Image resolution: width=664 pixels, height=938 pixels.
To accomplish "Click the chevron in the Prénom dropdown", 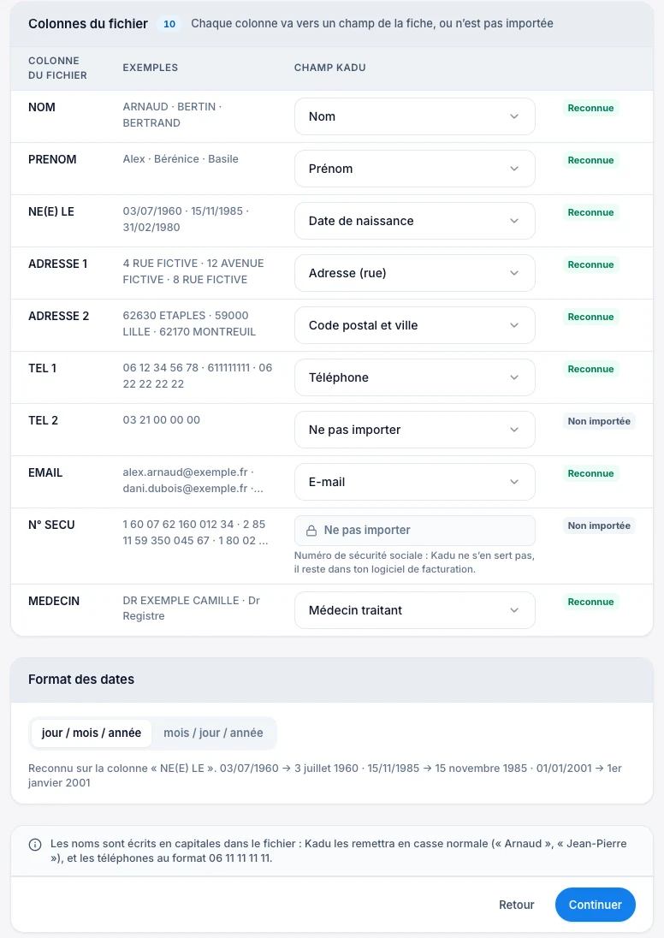I will click(514, 169).
